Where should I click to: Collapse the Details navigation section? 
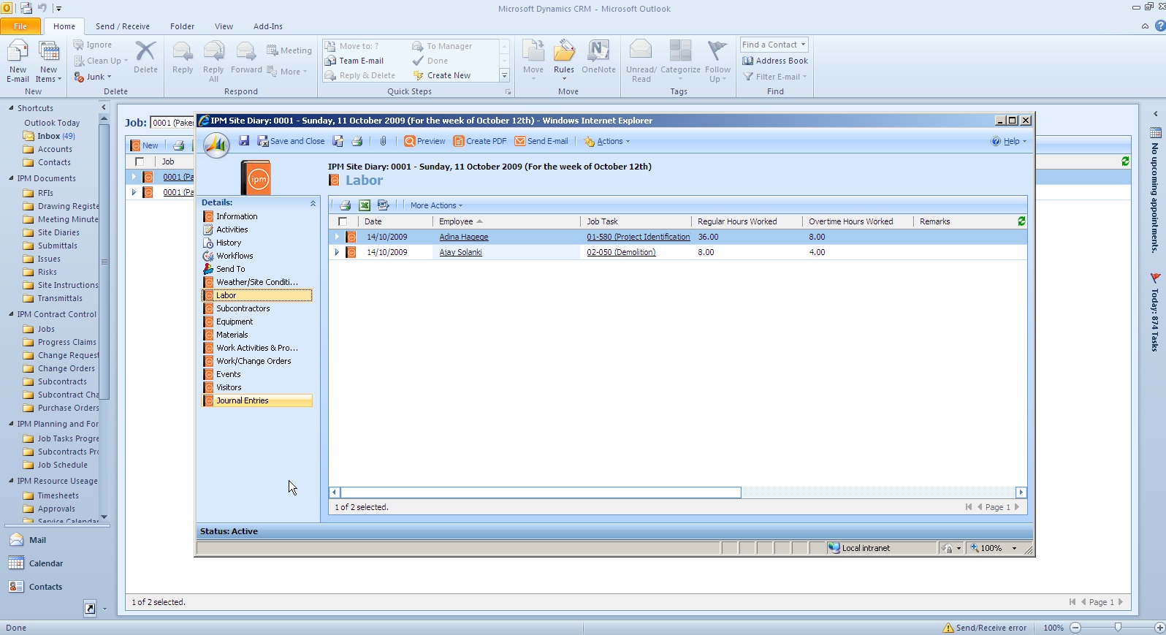tap(313, 203)
